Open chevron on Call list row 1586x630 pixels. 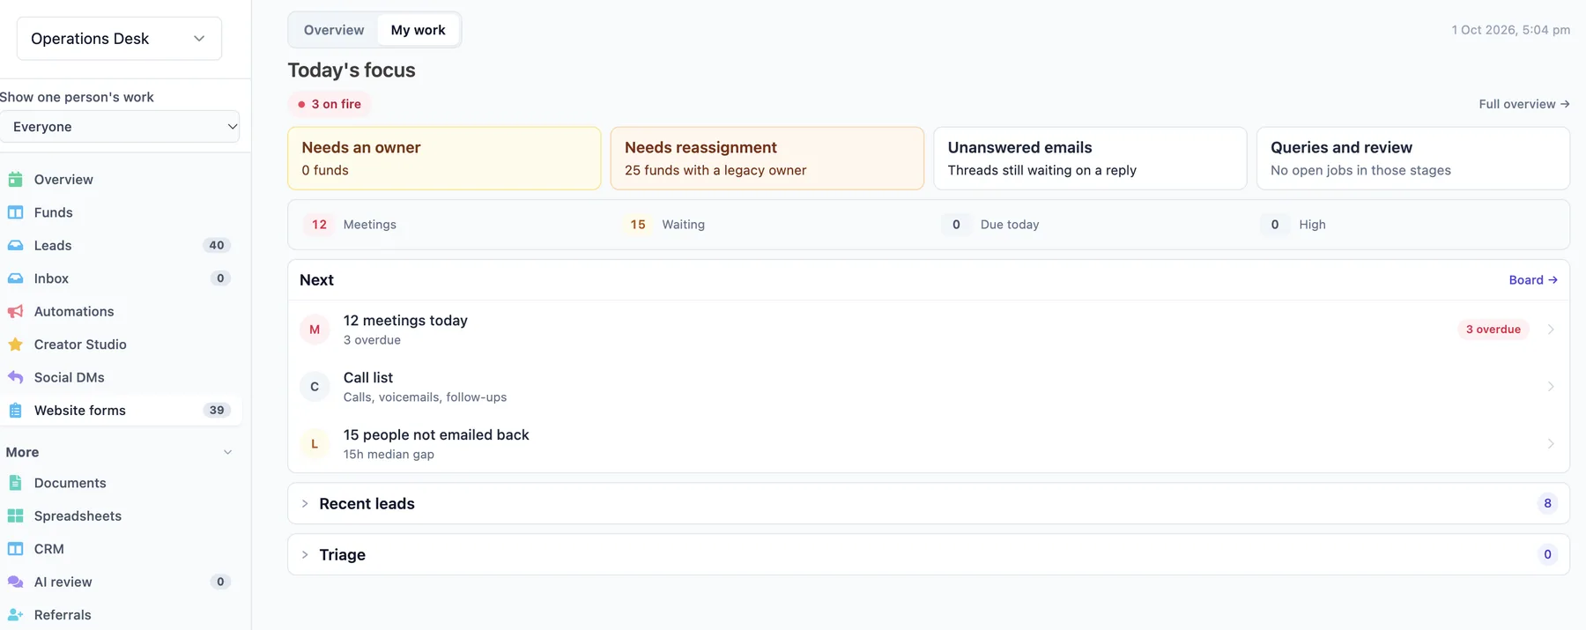pos(1551,387)
